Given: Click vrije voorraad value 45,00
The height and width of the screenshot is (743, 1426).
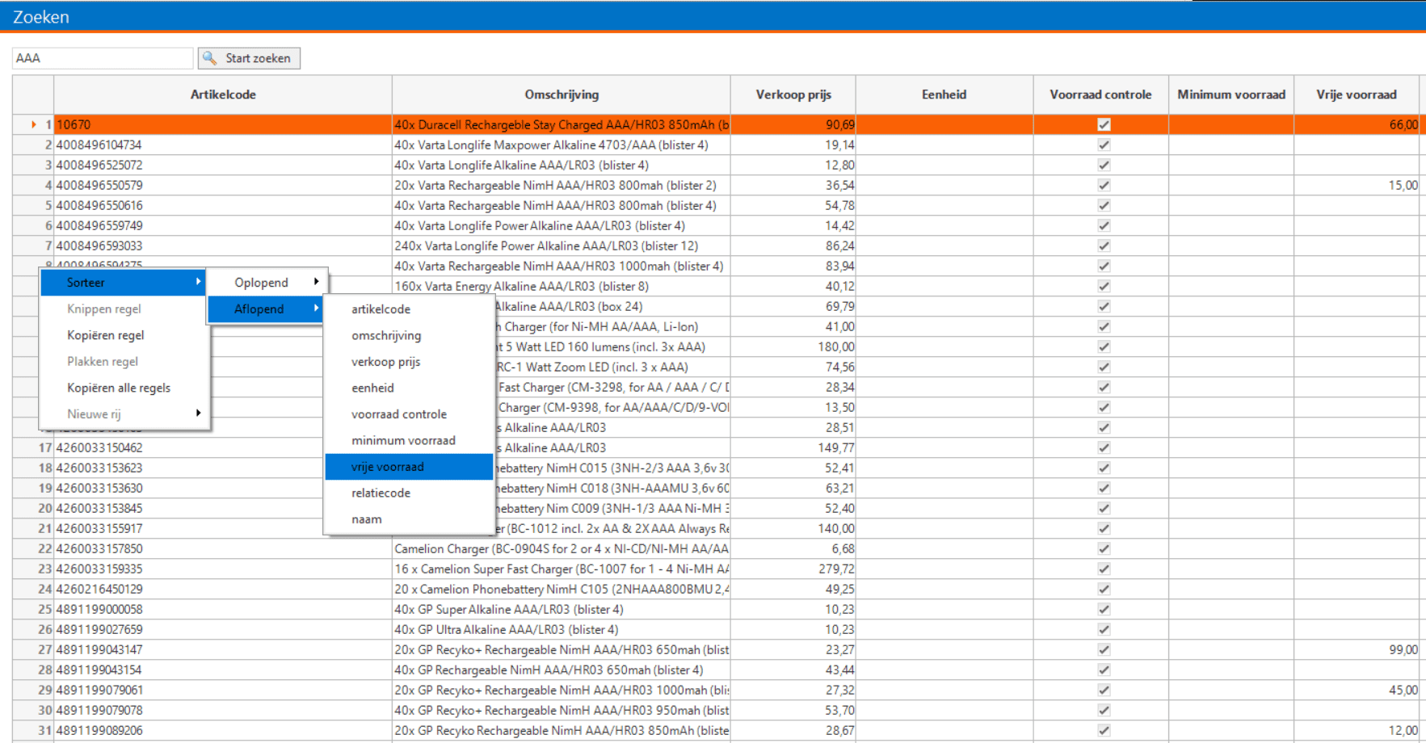Looking at the screenshot, I should [1357, 690].
